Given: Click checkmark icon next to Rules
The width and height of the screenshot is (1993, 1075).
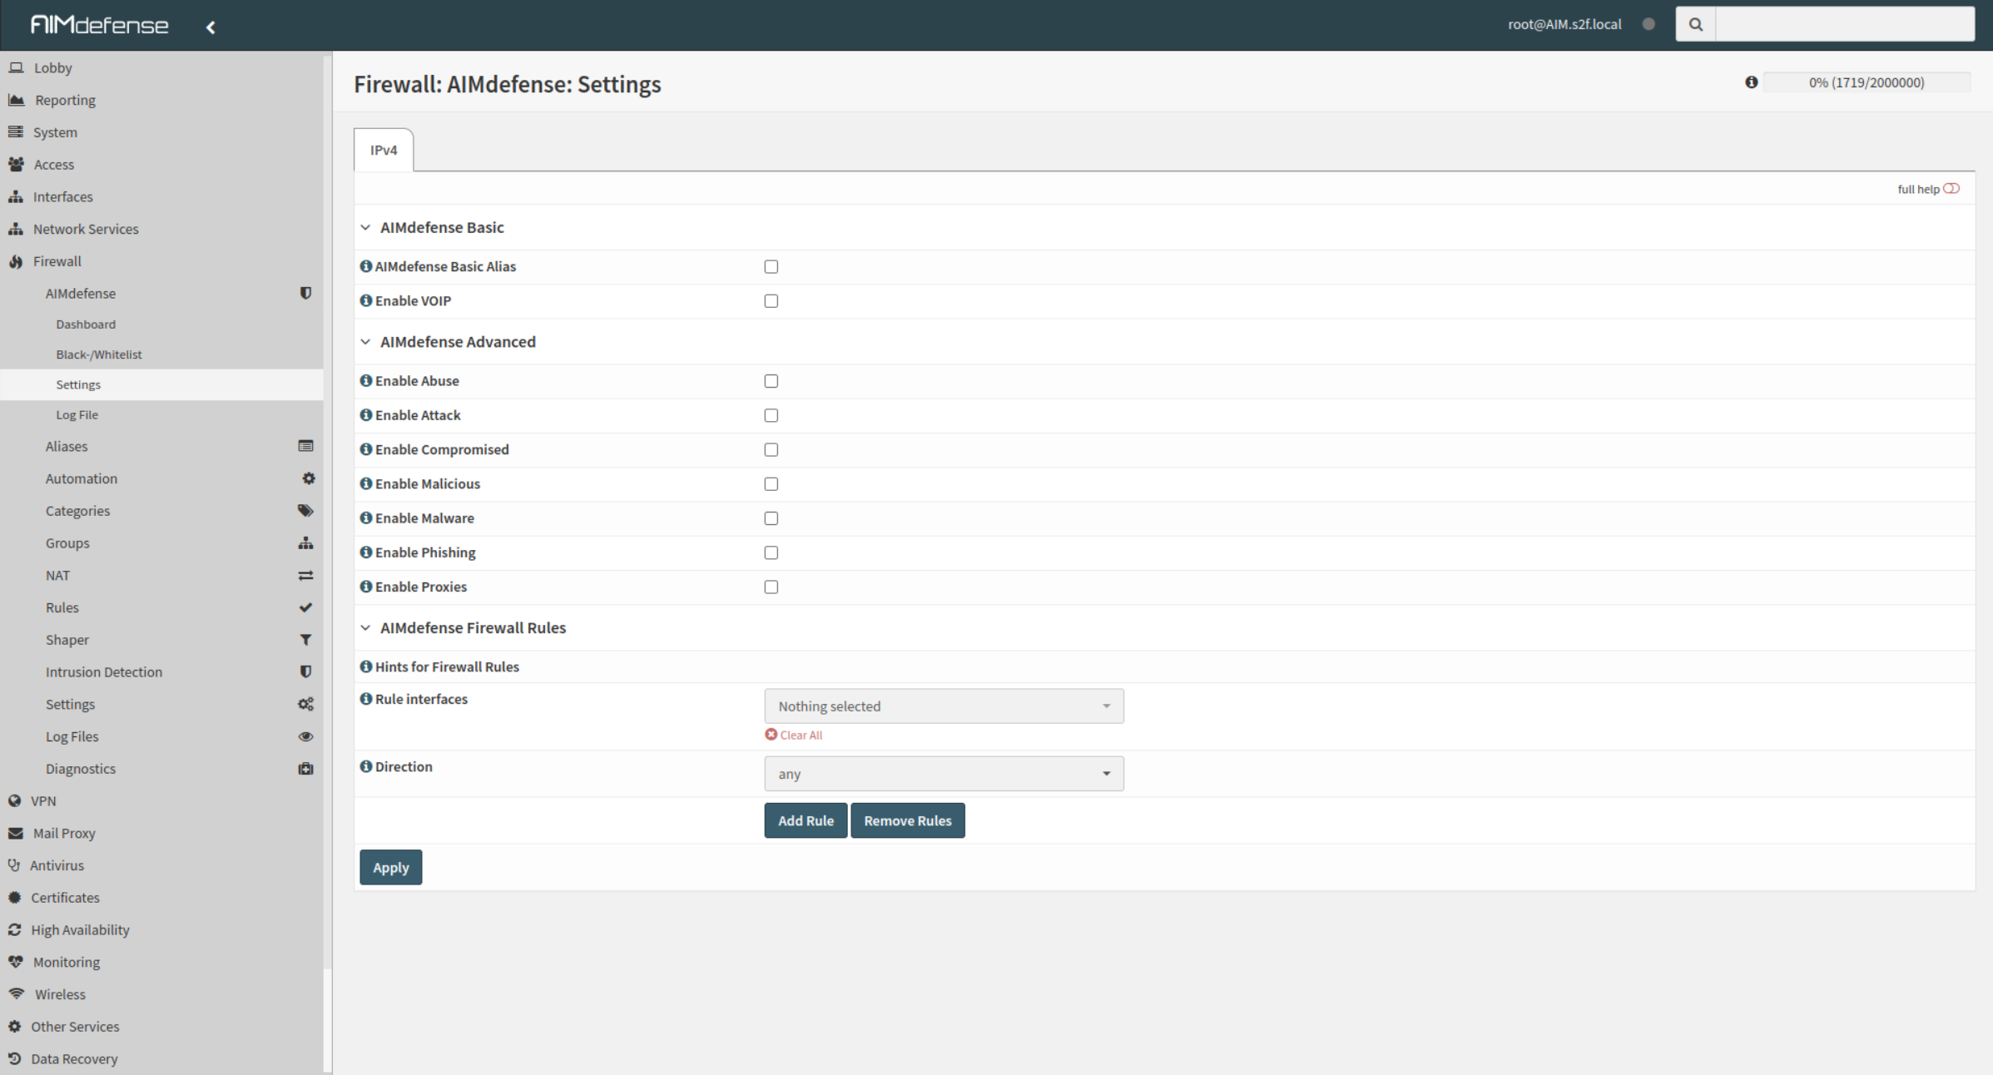Looking at the screenshot, I should [x=305, y=607].
